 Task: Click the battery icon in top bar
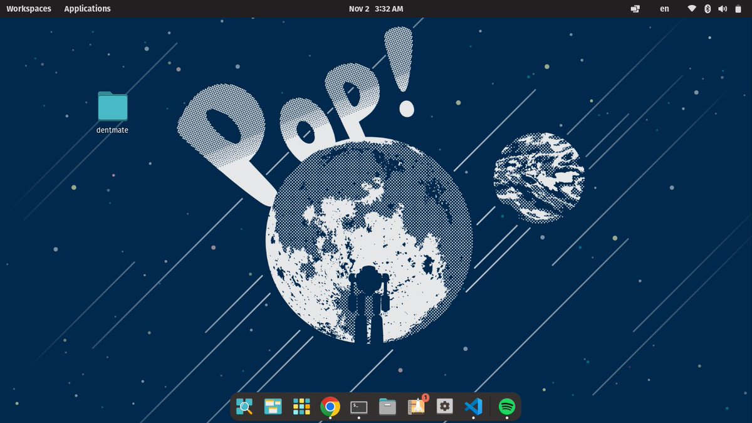[738, 9]
